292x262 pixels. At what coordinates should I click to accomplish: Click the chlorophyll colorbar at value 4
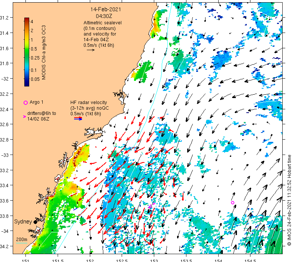click(27, 21)
